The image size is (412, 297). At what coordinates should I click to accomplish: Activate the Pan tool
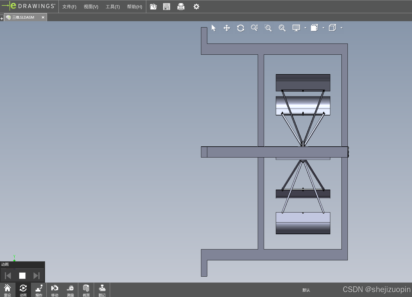[x=227, y=28]
